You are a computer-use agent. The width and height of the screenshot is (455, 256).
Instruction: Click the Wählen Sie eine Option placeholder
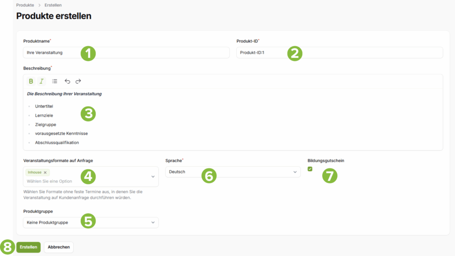coord(49,181)
